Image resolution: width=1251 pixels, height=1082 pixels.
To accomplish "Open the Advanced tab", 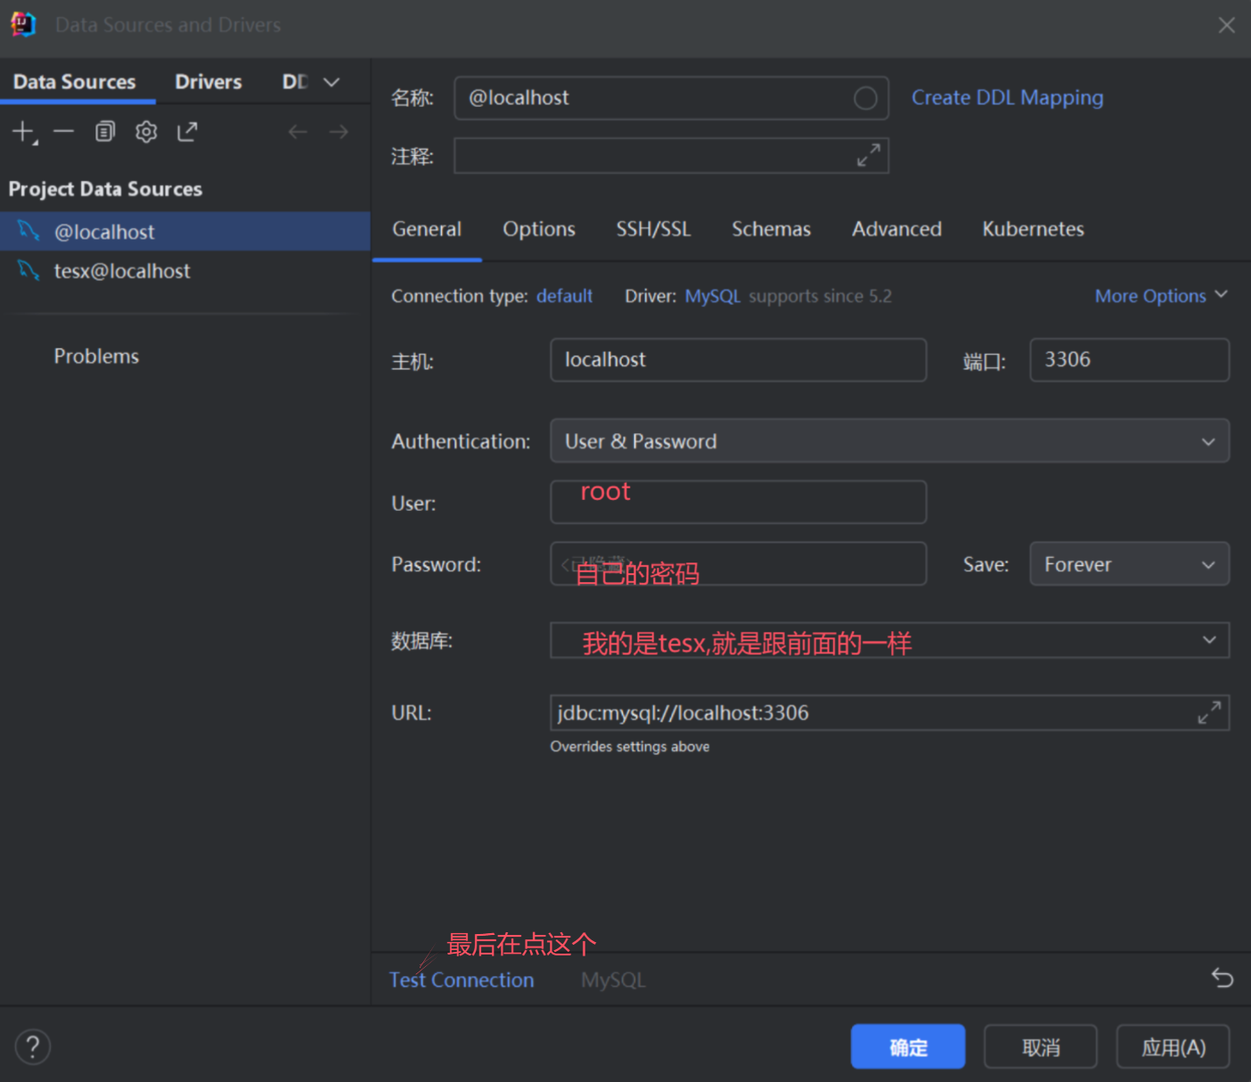I will (x=896, y=229).
